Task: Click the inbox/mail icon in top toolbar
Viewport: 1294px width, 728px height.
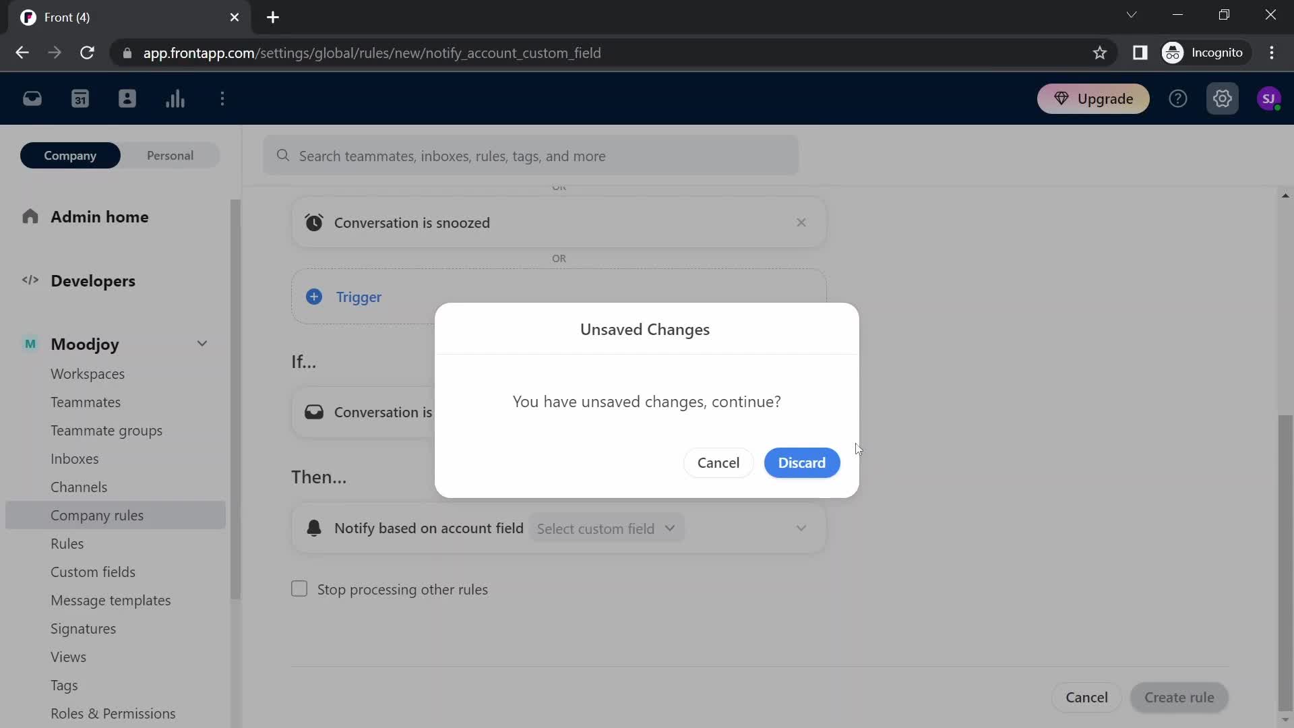Action: 32,98
